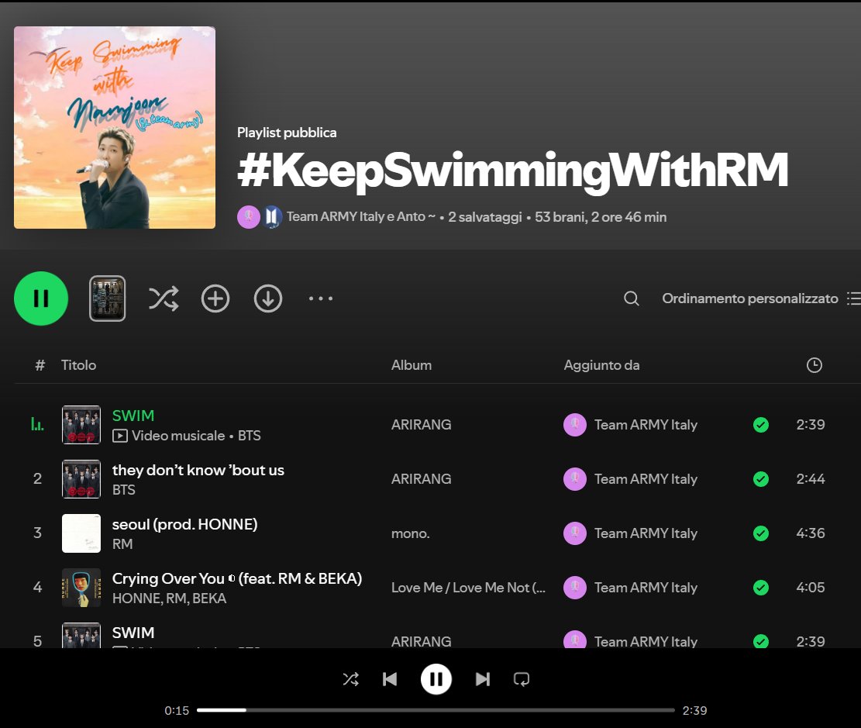Open album art for they don't know 'bout us
Image resolution: width=861 pixels, height=728 pixels.
pos(81,478)
